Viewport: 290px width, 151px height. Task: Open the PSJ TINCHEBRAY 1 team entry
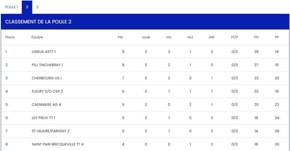(47, 65)
